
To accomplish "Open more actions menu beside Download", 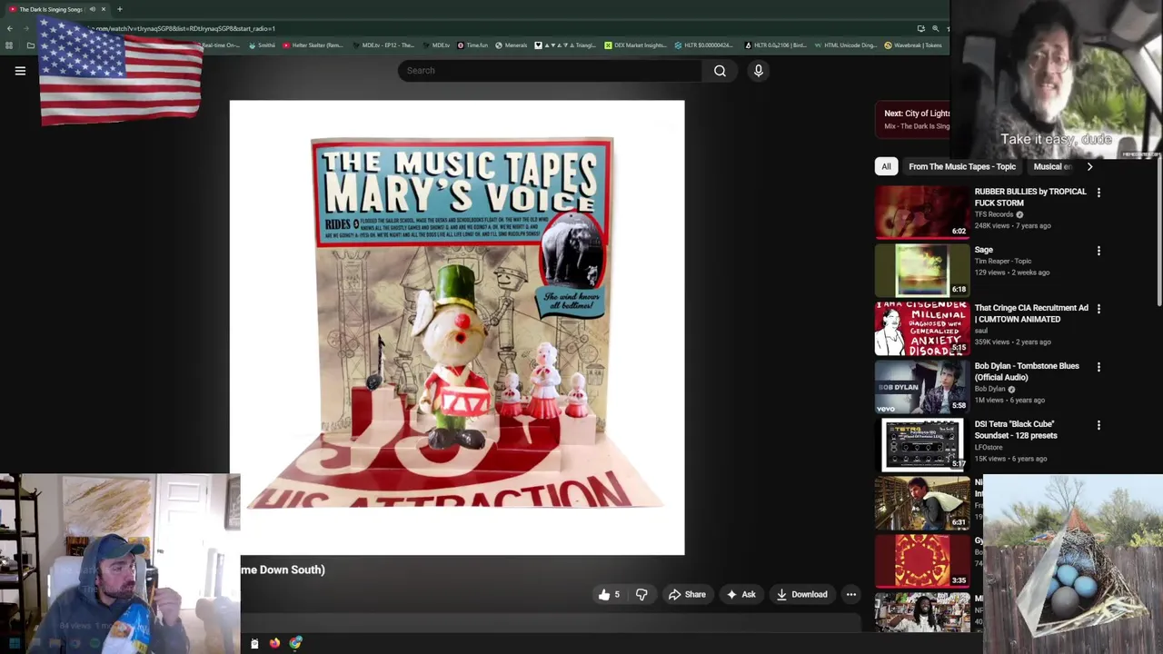I will pos(851,595).
